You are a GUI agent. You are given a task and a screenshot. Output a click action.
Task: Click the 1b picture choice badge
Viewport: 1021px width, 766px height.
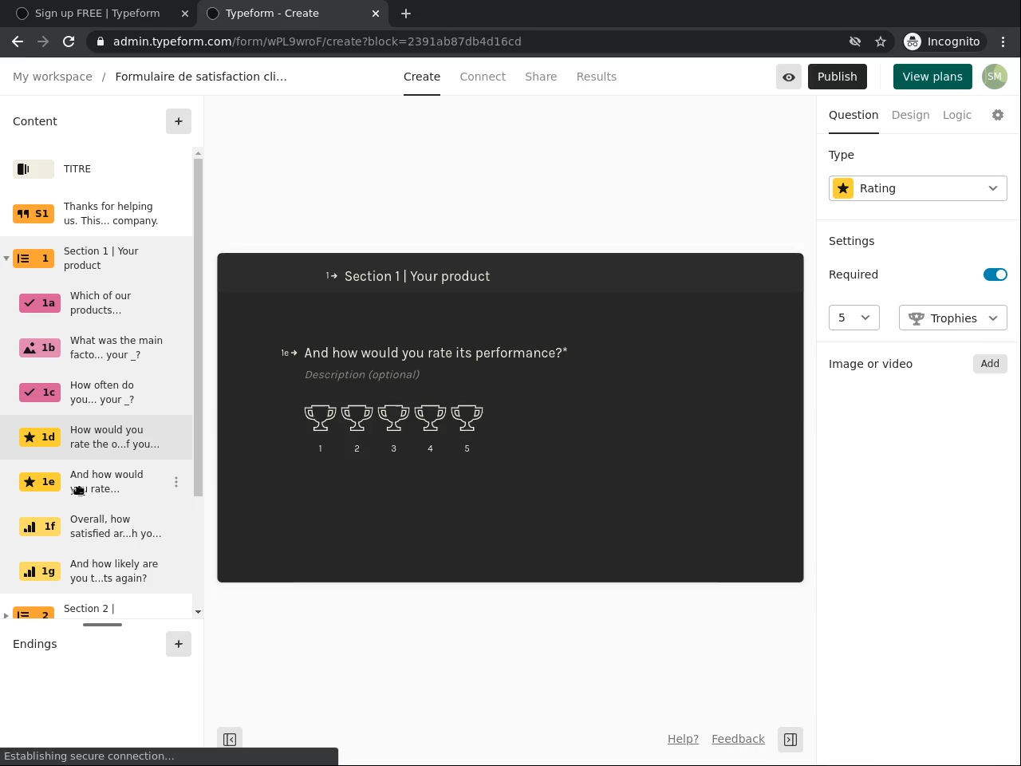(x=40, y=348)
